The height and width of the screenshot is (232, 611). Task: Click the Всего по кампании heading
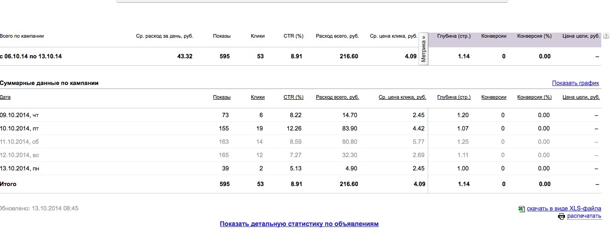22,36
